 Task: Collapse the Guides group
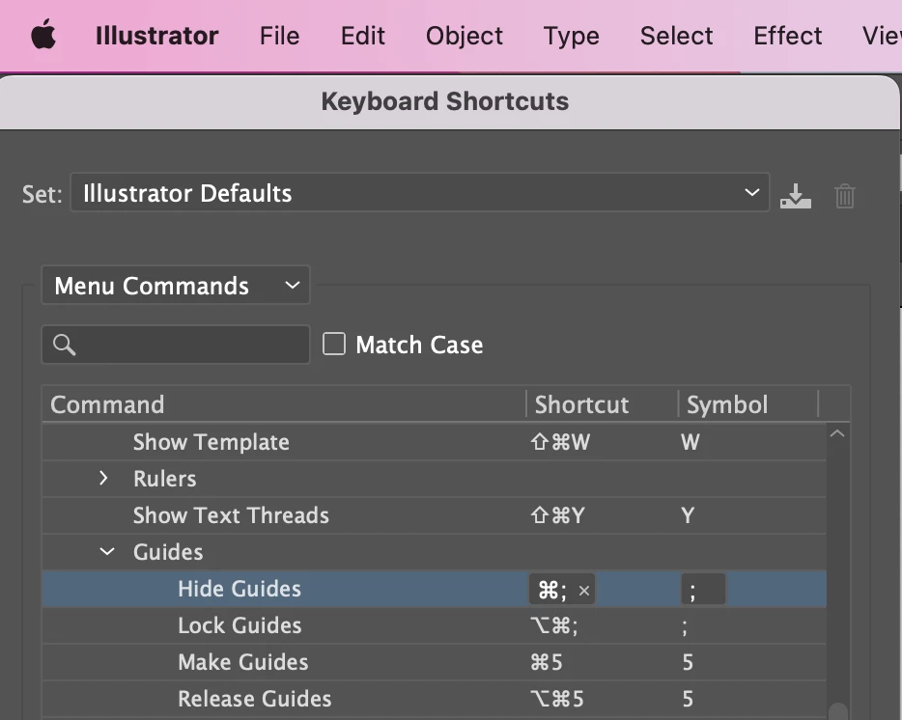pos(107,551)
